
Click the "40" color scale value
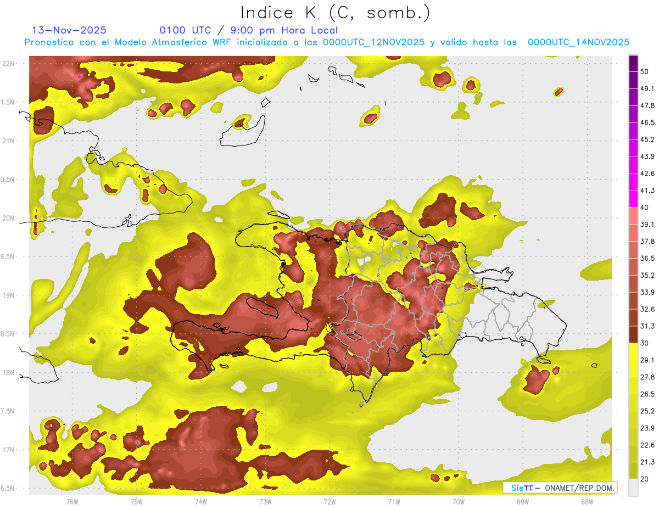645,208
